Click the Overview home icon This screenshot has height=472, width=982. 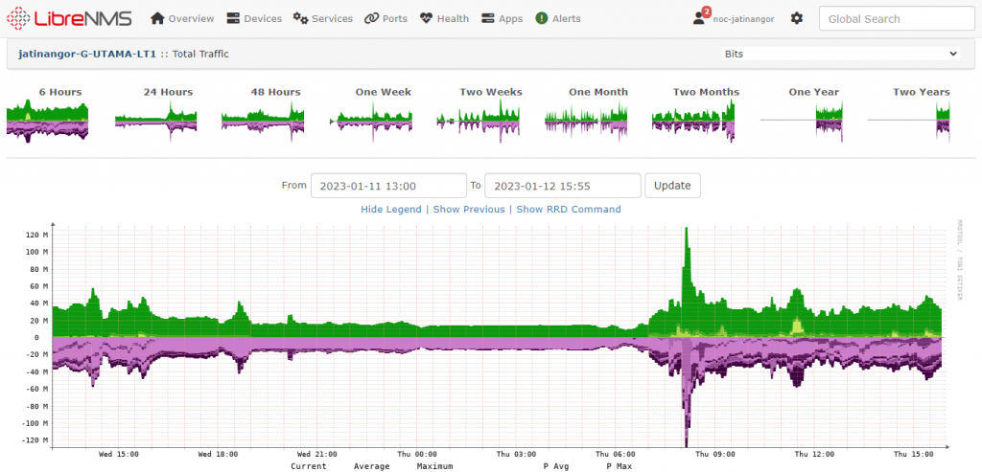[x=158, y=18]
